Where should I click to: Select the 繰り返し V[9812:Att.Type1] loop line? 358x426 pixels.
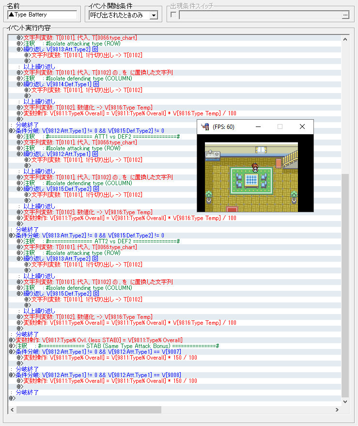tap(175, 154)
